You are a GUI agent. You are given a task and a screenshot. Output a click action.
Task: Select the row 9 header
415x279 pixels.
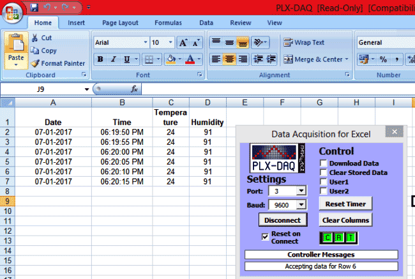pyautogui.click(x=8, y=201)
